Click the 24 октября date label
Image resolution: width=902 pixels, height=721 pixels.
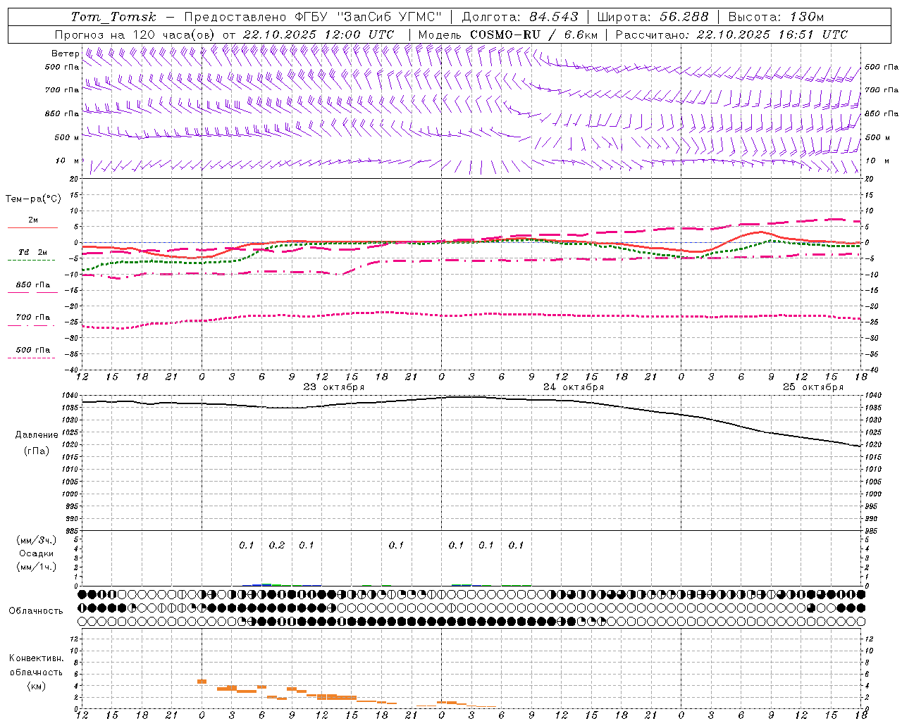click(x=574, y=387)
